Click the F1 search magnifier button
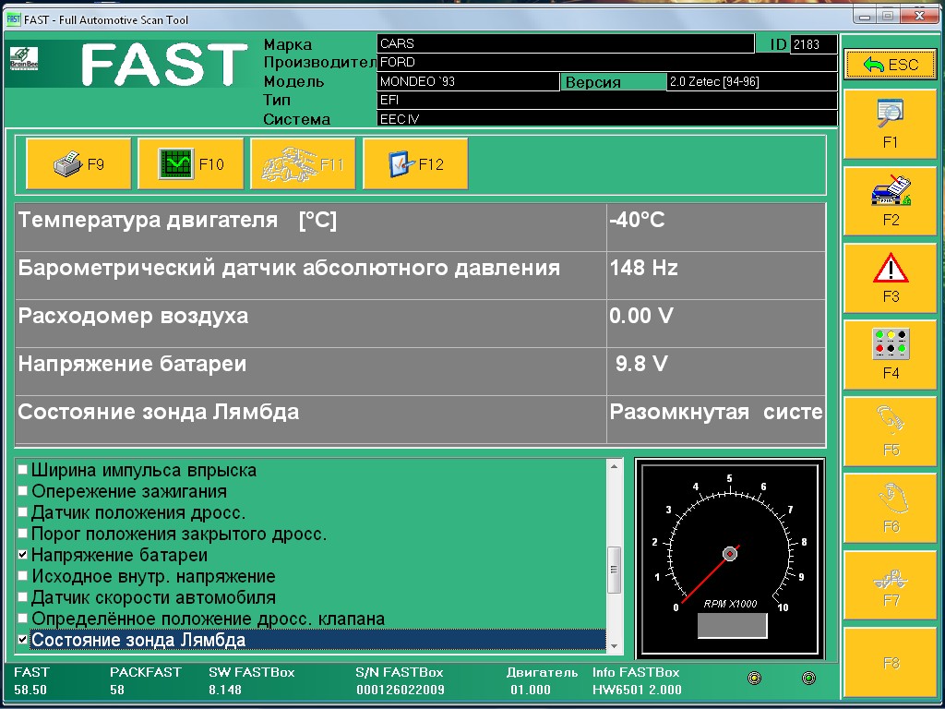Screen dimensions: 945x709 [891, 125]
